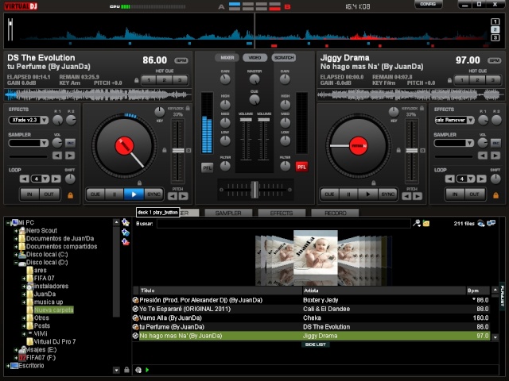The width and height of the screenshot is (509, 381).
Task: Click the add favorite folder star icon
Action: point(126,222)
